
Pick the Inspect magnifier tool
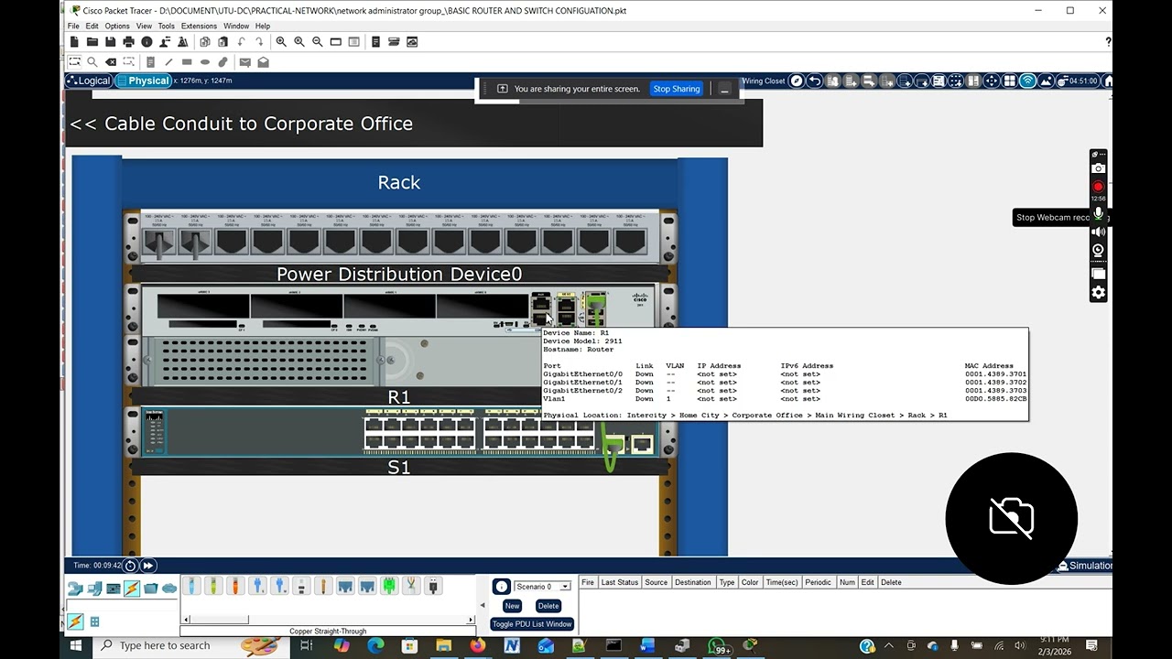point(92,62)
